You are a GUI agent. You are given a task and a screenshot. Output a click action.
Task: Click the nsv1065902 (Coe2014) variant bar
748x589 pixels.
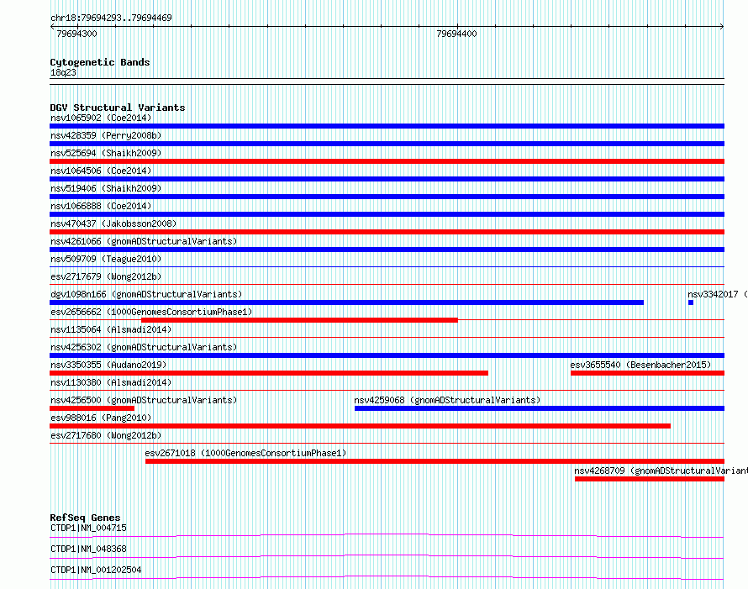click(x=387, y=126)
